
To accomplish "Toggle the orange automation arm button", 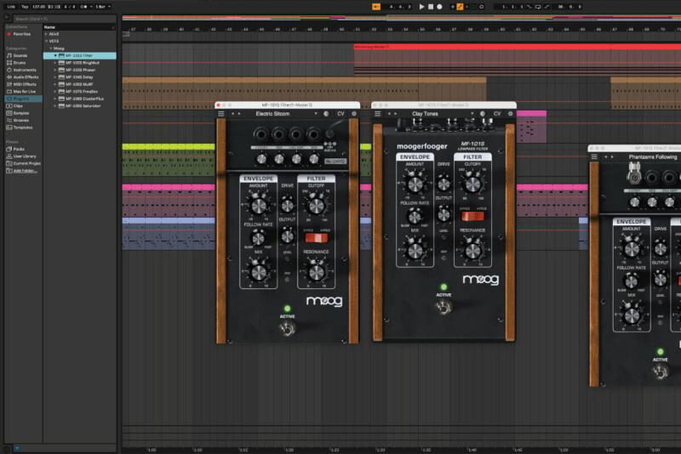I will click(460, 7).
